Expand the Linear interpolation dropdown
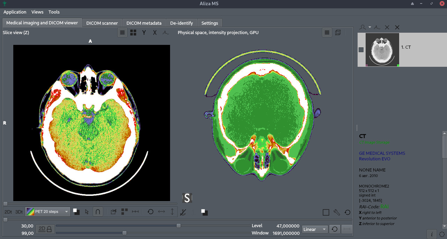 (x=315, y=229)
